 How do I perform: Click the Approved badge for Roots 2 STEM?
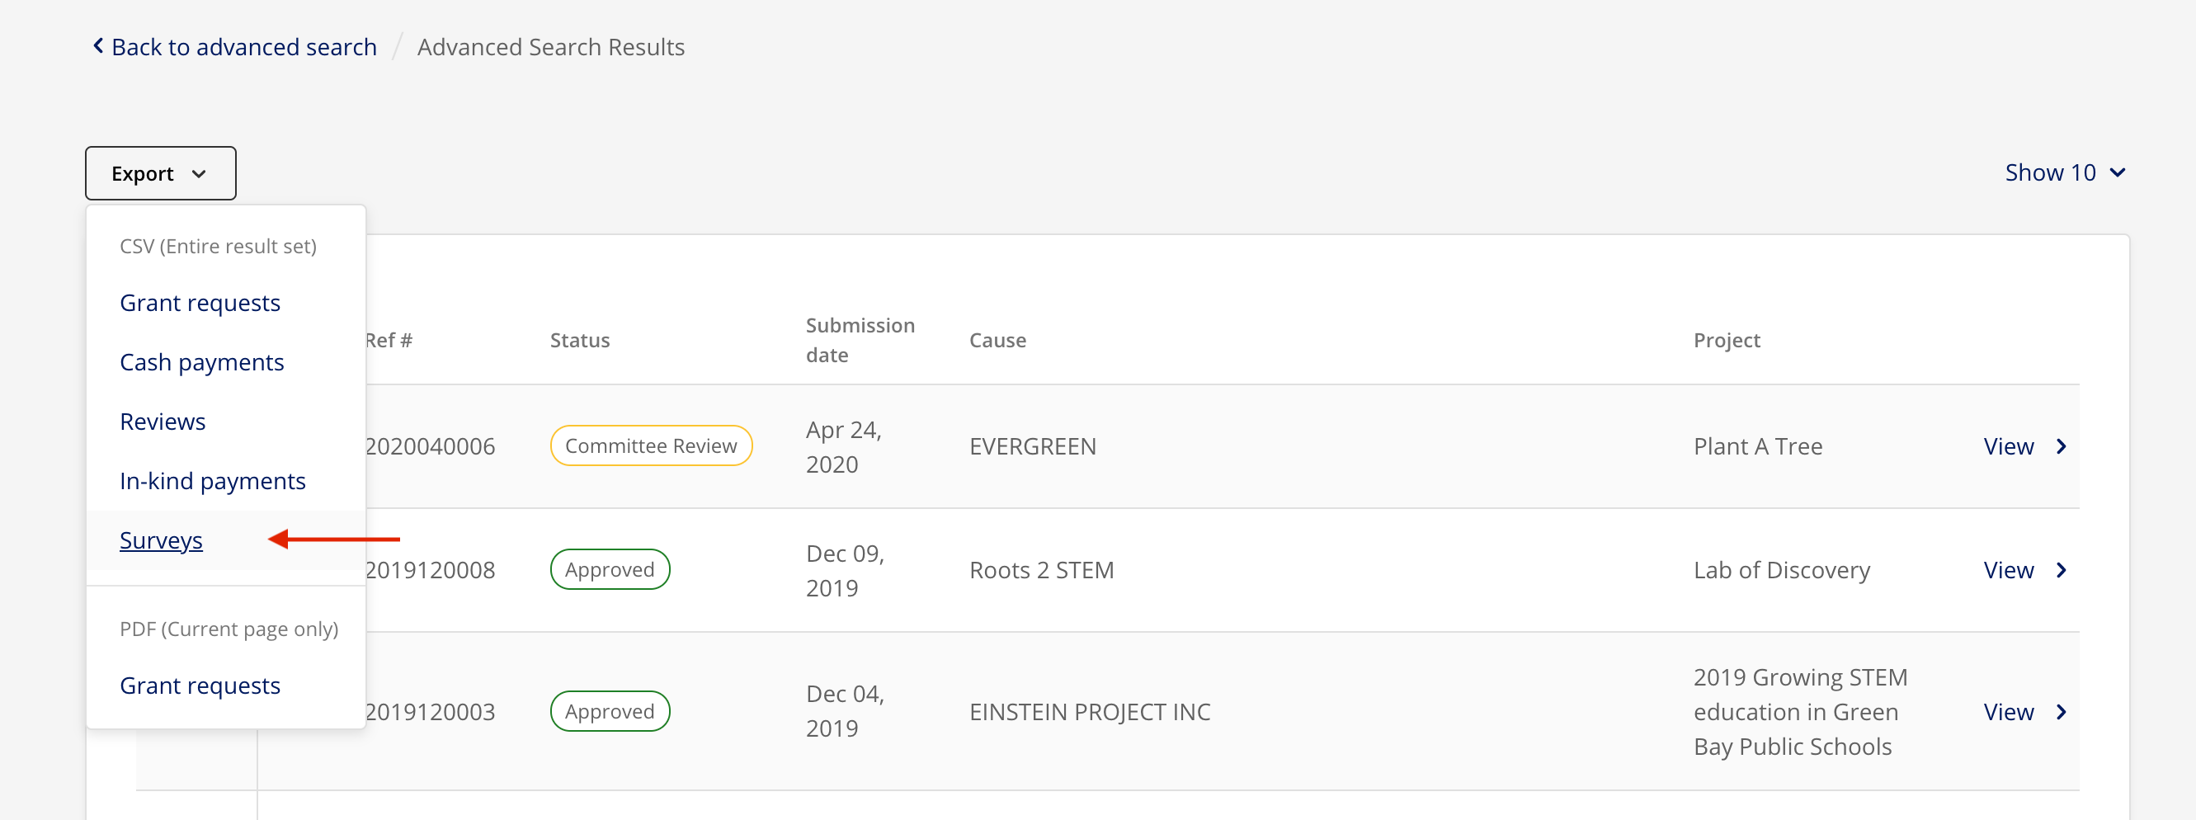click(610, 569)
